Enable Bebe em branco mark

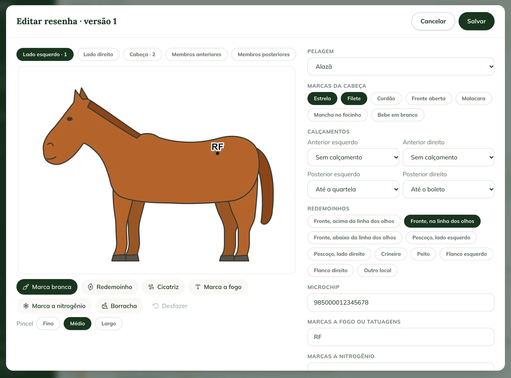click(397, 115)
